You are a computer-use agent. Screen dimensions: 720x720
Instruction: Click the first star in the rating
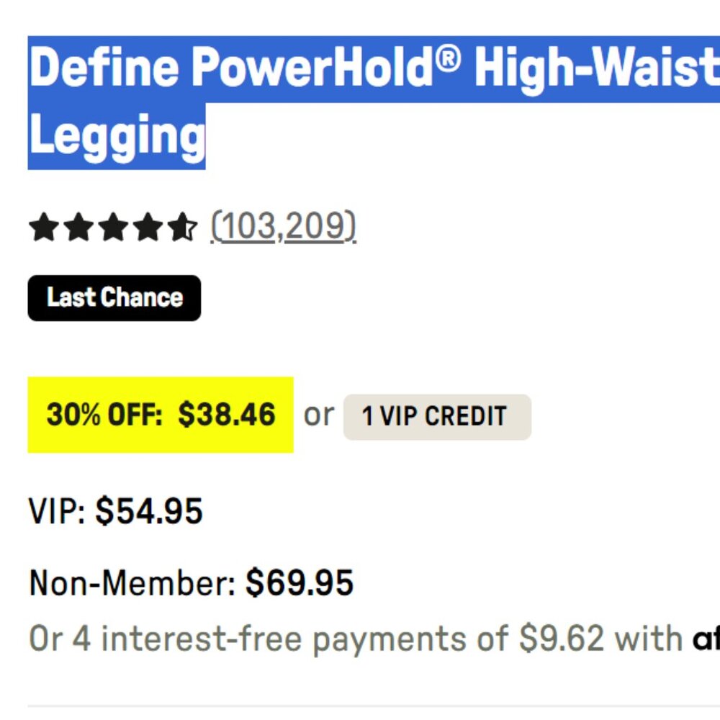42,228
